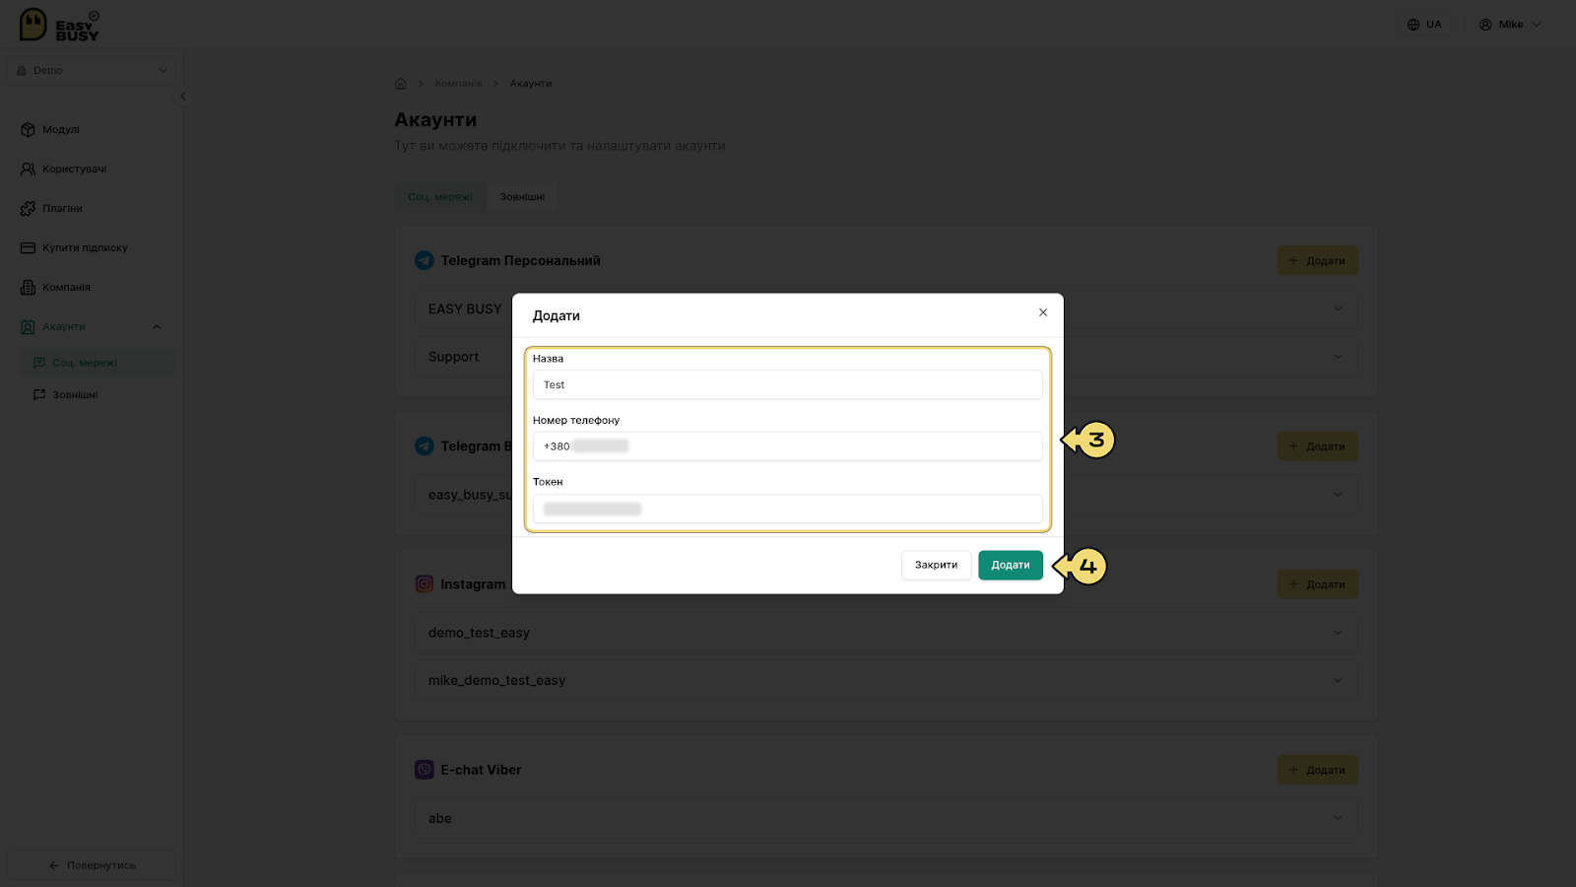Click the home breadcrumb icon

coord(401,84)
